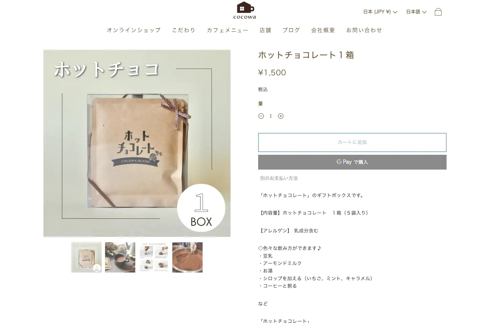This screenshot has width=489, height=323.
Task: Open the 日本語 language dropdown
Action: [416, 12]
